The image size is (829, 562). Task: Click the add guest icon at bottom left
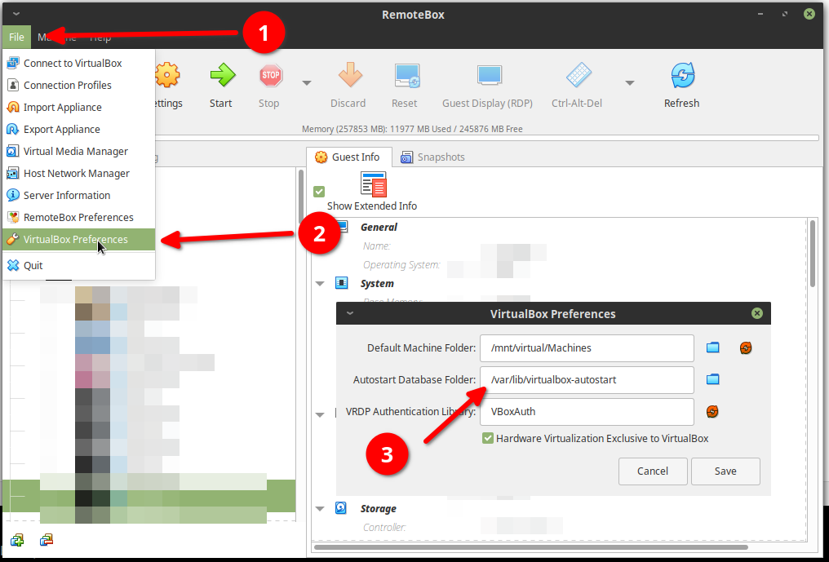pyautogui.click(x=16, y=540)
